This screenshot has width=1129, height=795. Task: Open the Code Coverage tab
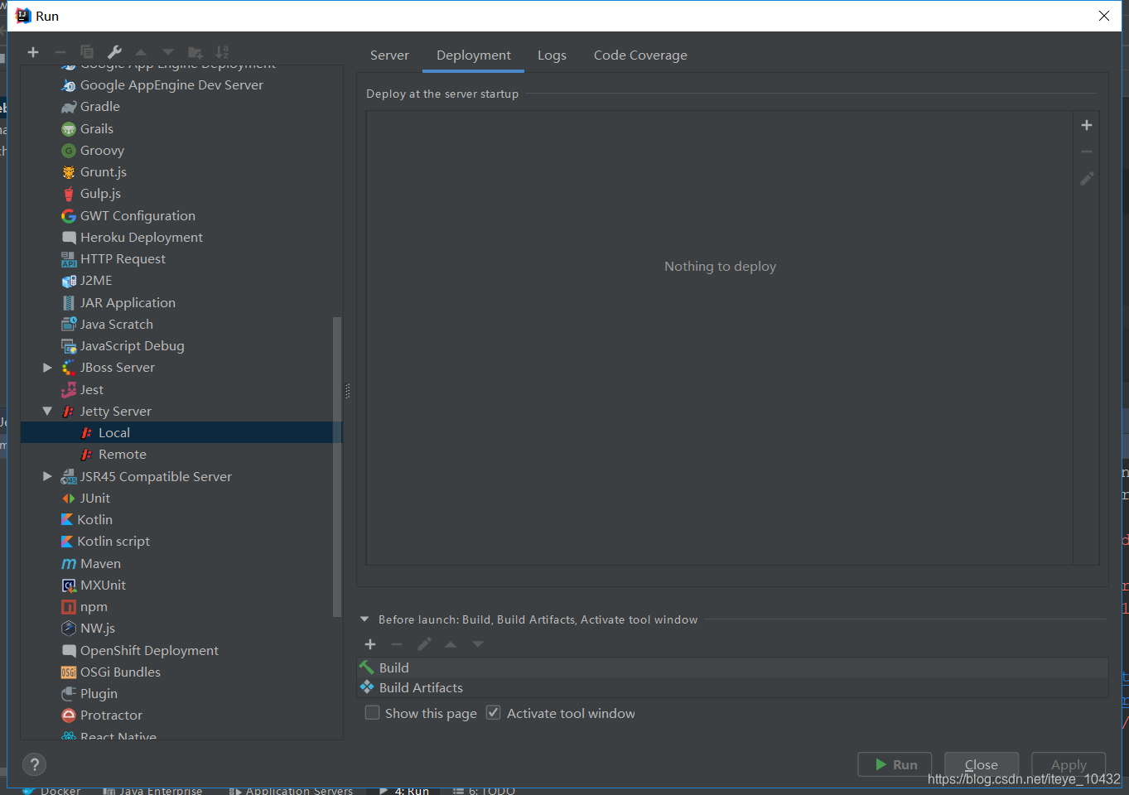click(640, 55)
